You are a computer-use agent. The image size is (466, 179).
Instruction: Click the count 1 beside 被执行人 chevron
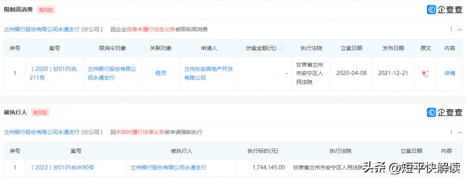point(451,132)
